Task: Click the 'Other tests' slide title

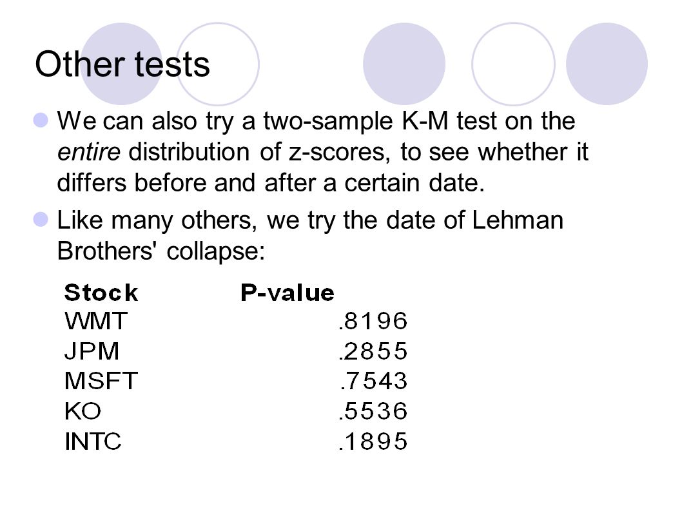Action: 122,64
